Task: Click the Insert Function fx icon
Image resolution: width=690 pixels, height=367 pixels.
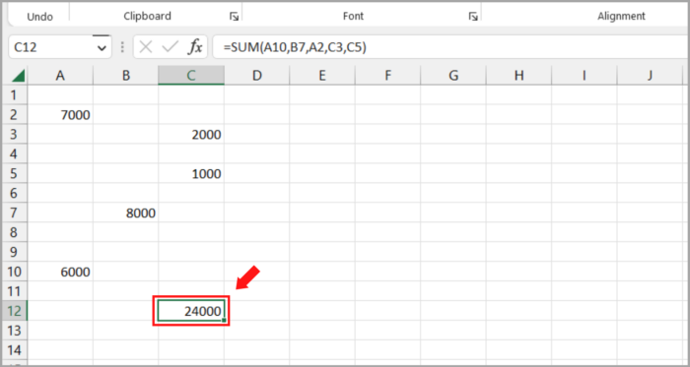Action: pos(195,46)
